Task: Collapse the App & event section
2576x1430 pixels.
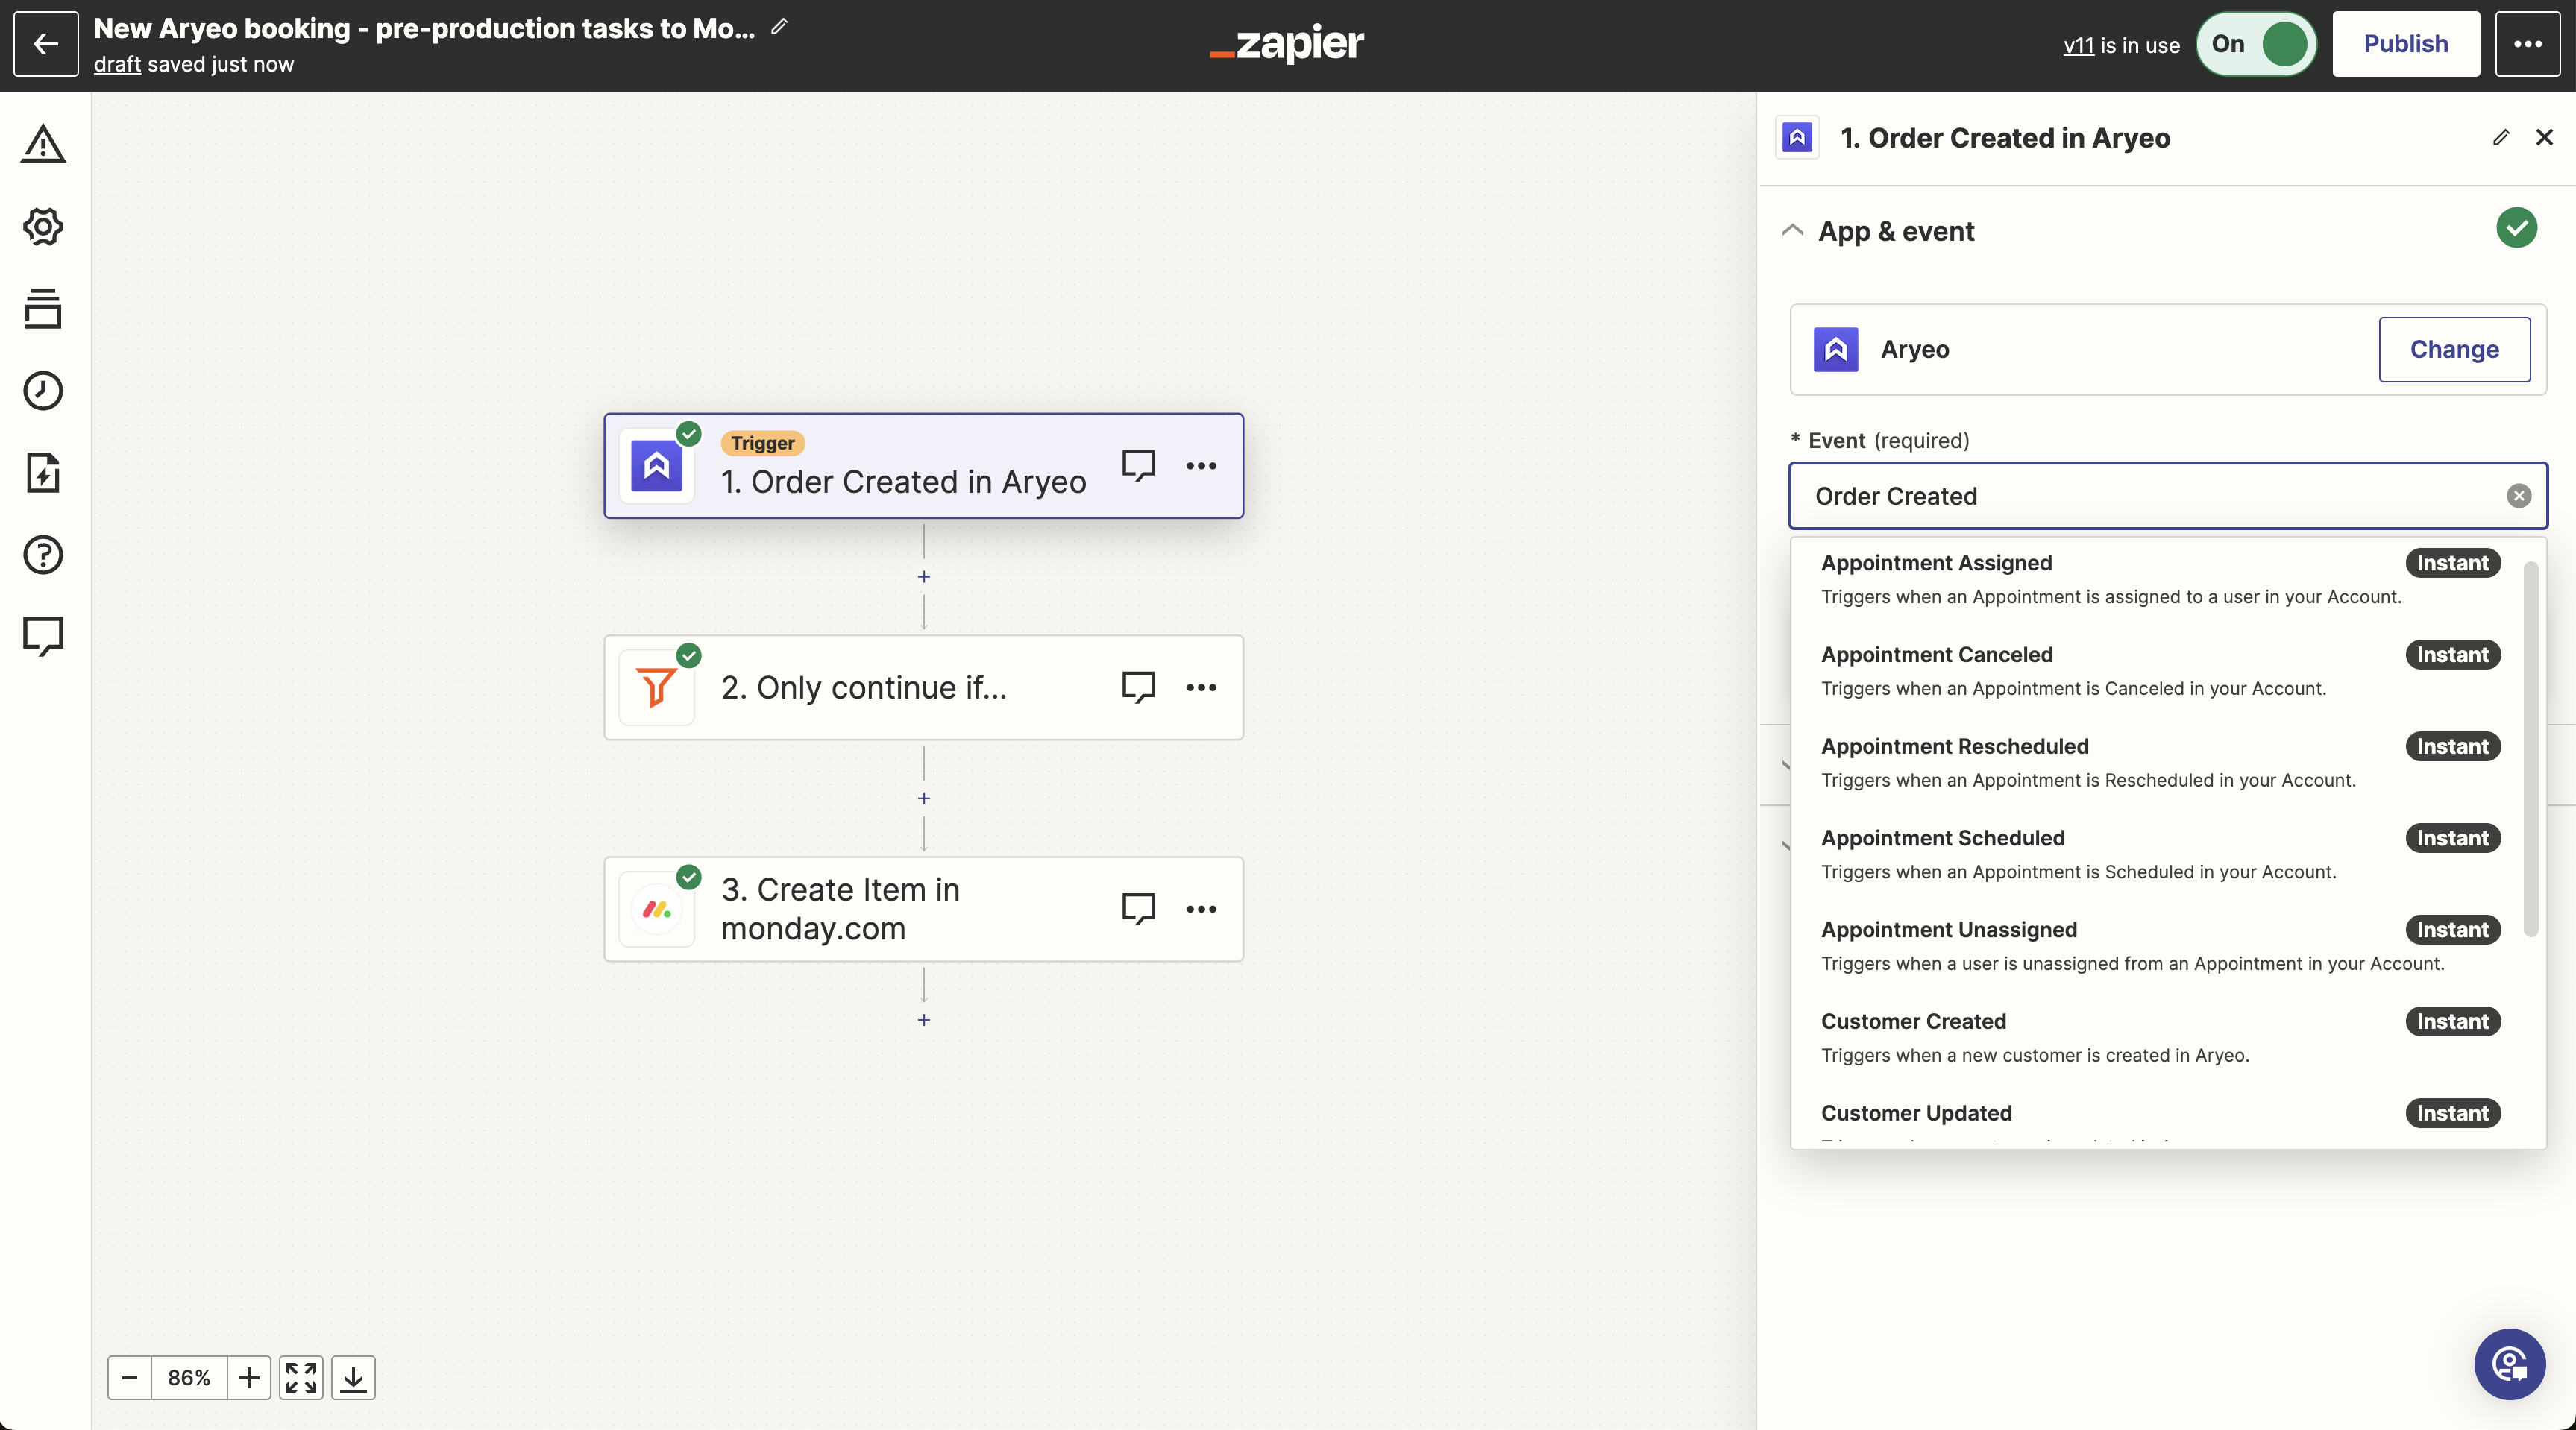Action: (x=1793, y=231)
